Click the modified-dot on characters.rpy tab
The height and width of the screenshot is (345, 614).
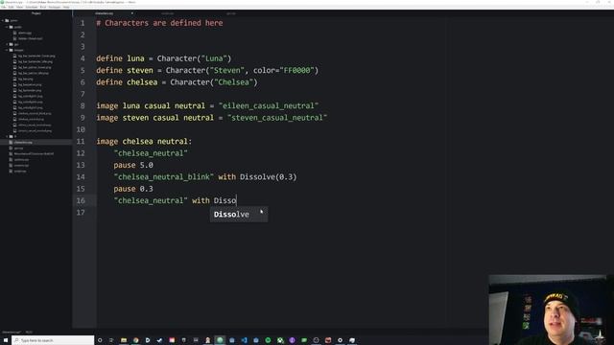coord(132,13)
